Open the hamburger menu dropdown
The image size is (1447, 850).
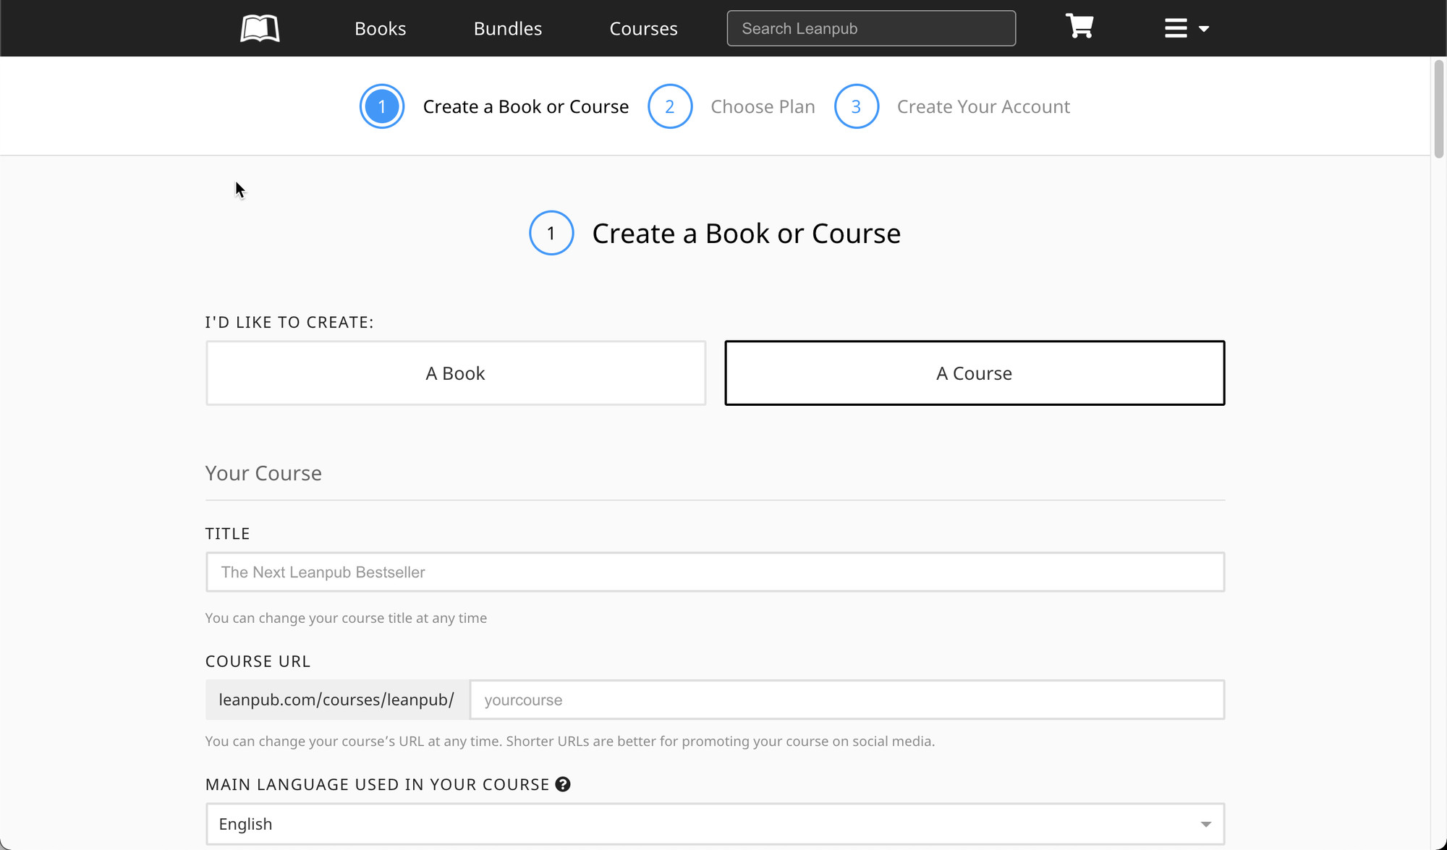[x=1187, y=28]
